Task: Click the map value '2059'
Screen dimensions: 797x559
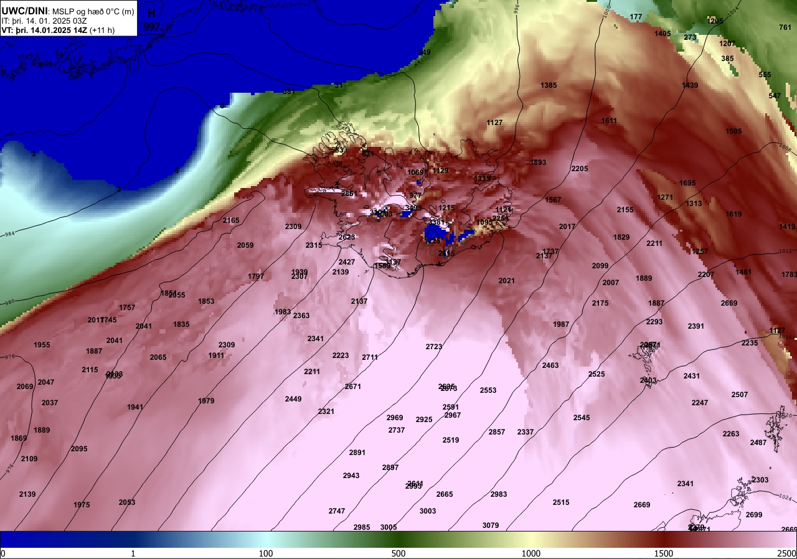Action: [x=245, y=245]
